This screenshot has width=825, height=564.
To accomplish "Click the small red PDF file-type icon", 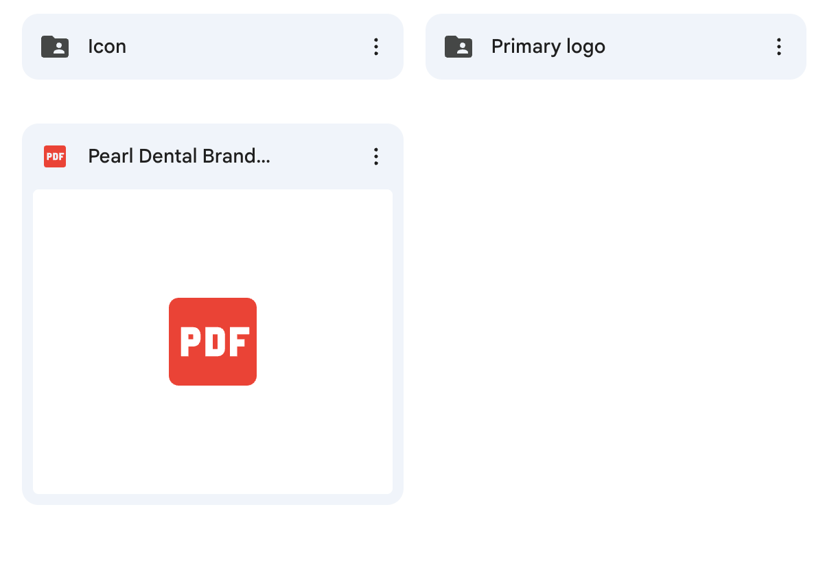I will point(55,156).
